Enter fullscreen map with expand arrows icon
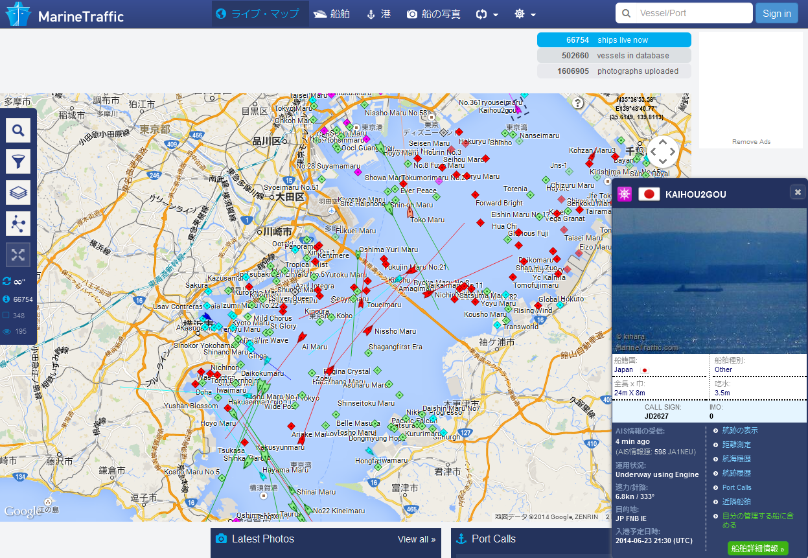Viewport: 808px width, 558px height. point(18,255)
